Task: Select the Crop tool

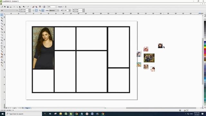Action: (2, 21)
